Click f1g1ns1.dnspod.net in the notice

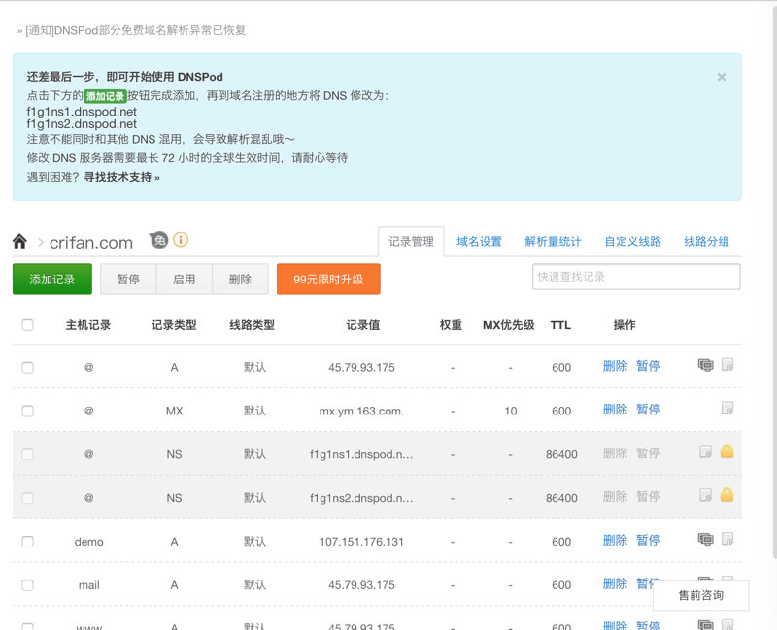[x=82, y=112]
